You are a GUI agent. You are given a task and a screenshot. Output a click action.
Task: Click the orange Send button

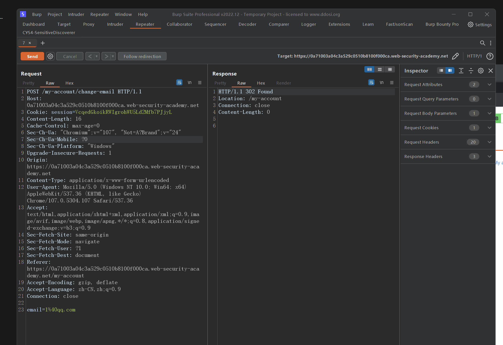(32, 56)
